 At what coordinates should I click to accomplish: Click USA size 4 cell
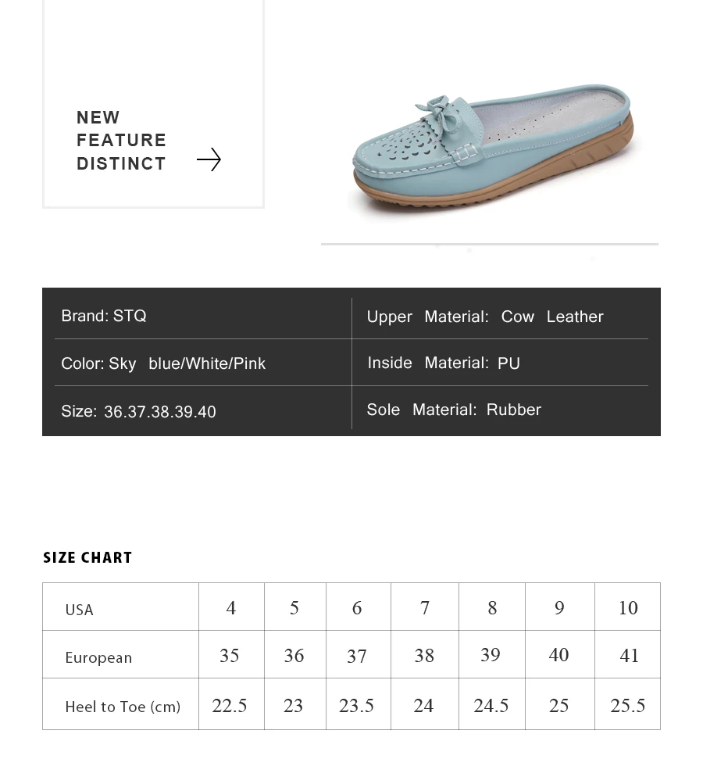point(231,607)
